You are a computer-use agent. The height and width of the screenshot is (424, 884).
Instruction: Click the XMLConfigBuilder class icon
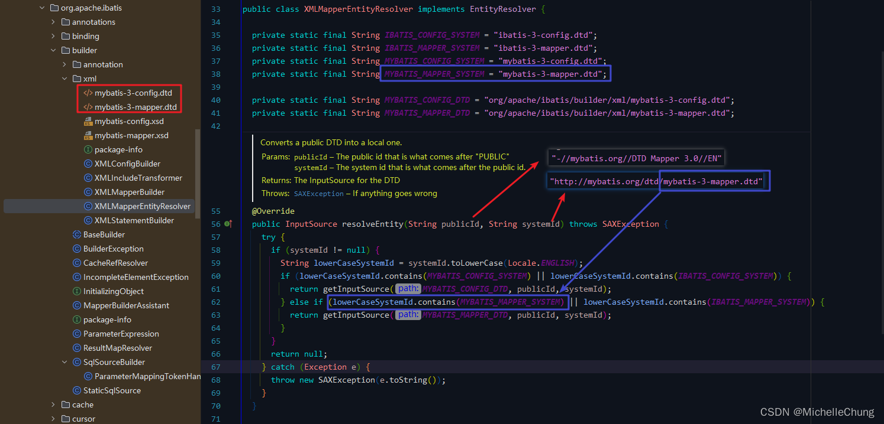[88, 164]
